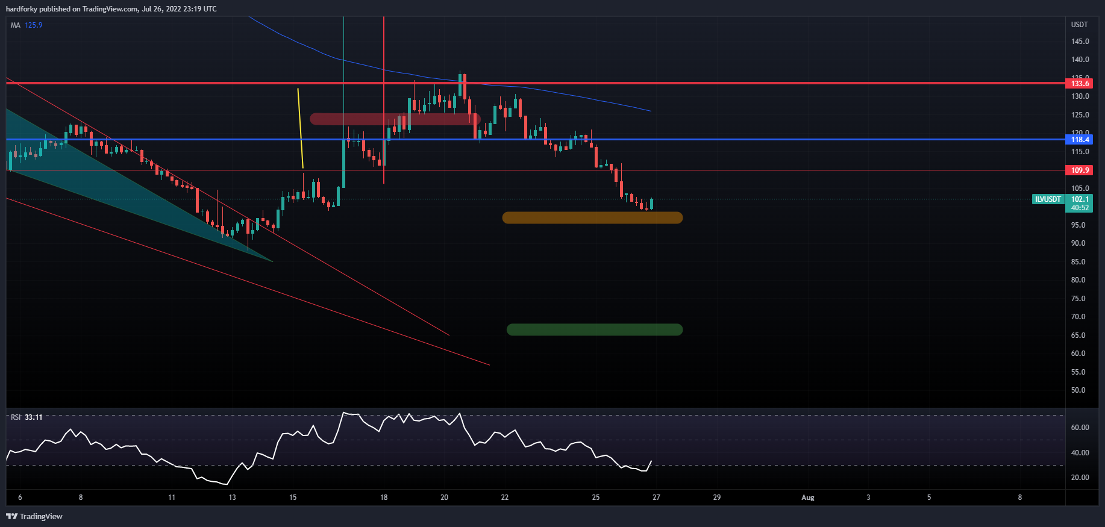Viewport: 1105px width, 527px height.
Task: Select the yellow trend line drawing
Action: (300, 128)
